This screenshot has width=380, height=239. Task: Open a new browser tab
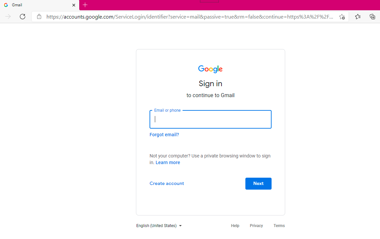click(85, 5)
